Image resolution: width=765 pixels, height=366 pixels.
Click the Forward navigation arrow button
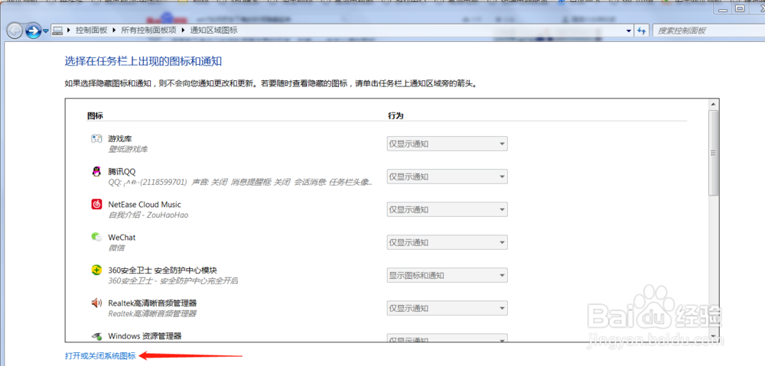pyautogui.click(x=33, y=31)
